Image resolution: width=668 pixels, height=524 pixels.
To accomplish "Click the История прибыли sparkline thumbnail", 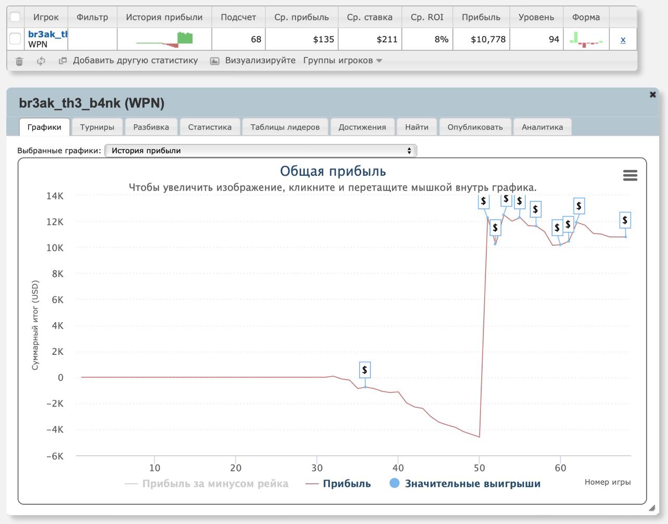I will [x=164, y=39].
